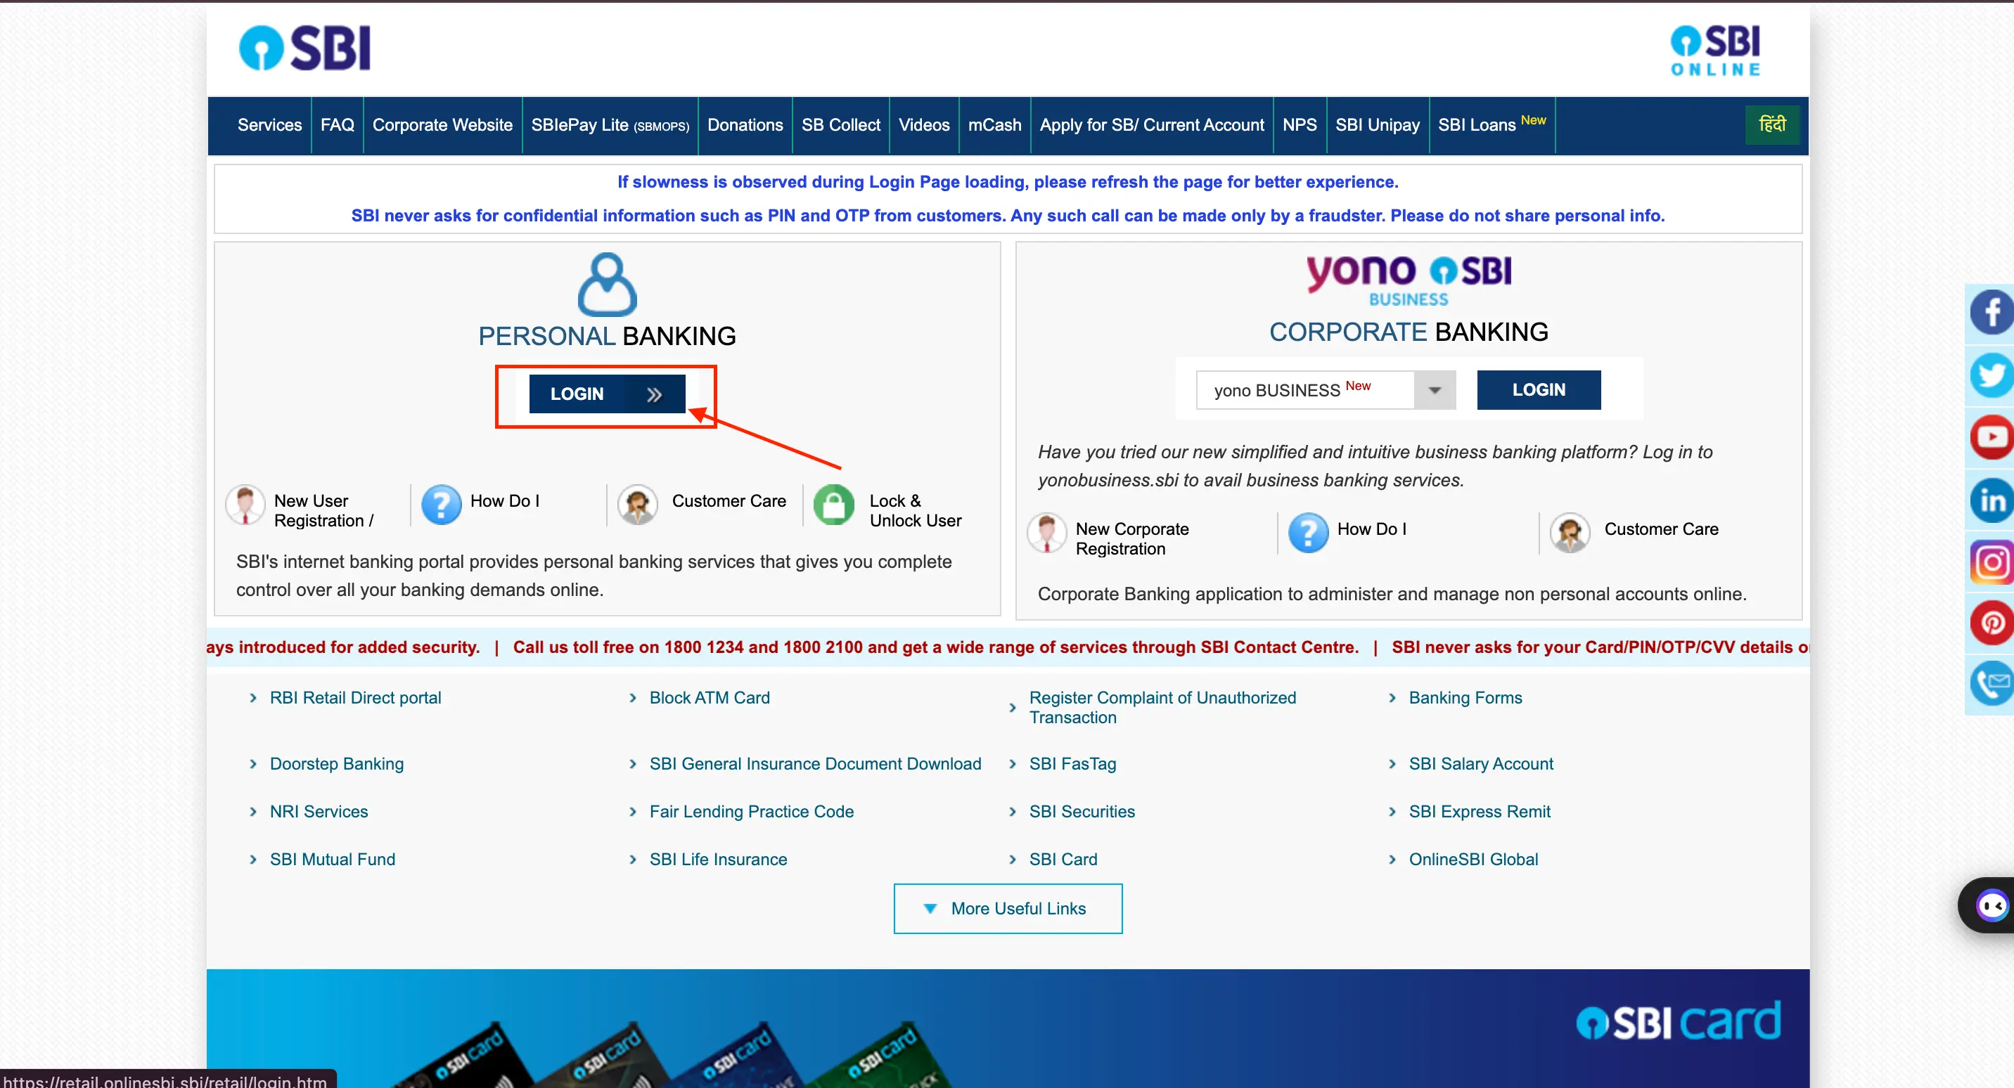Click the SBI personal banking login icon

605,393
